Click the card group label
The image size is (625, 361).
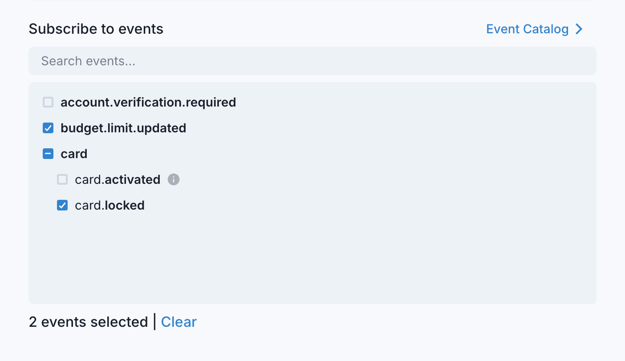click(74, 154)
